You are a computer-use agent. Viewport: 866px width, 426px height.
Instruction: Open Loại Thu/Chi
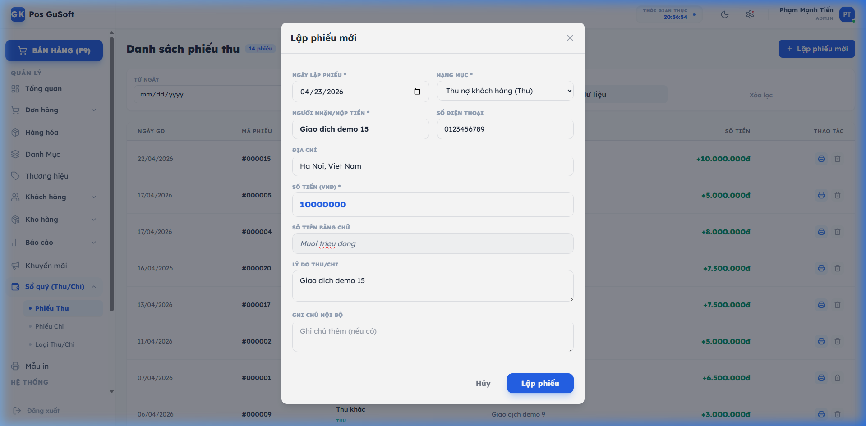55,344
